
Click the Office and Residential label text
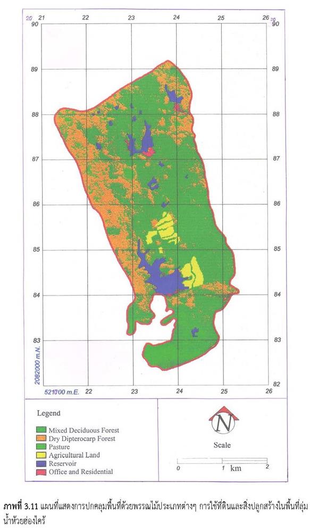[81, 471]
